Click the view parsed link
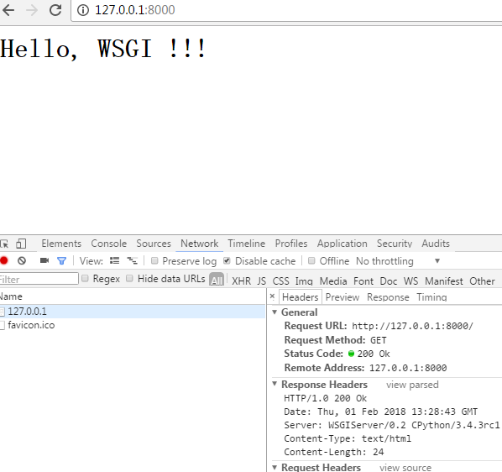 pos(412,385)
